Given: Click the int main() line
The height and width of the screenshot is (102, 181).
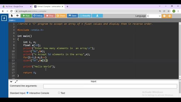Looking at the screenshot, I should (x=25, y=36).
